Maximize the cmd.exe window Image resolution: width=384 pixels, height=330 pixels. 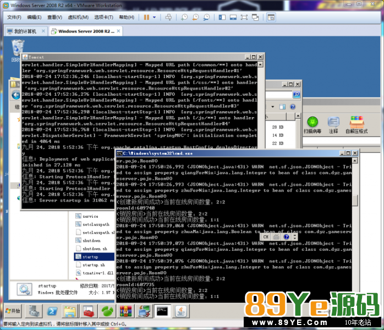click(x=348, y=153)
